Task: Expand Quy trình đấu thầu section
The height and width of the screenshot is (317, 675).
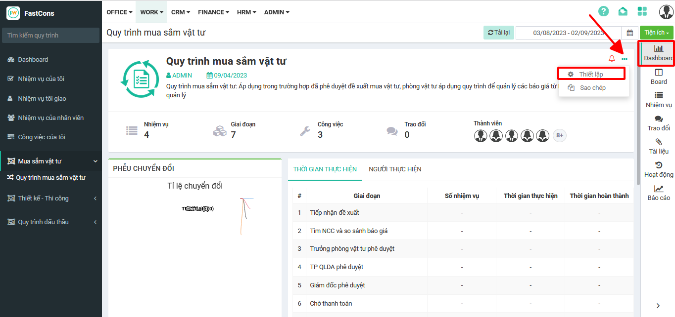Action: click(51, 222)
